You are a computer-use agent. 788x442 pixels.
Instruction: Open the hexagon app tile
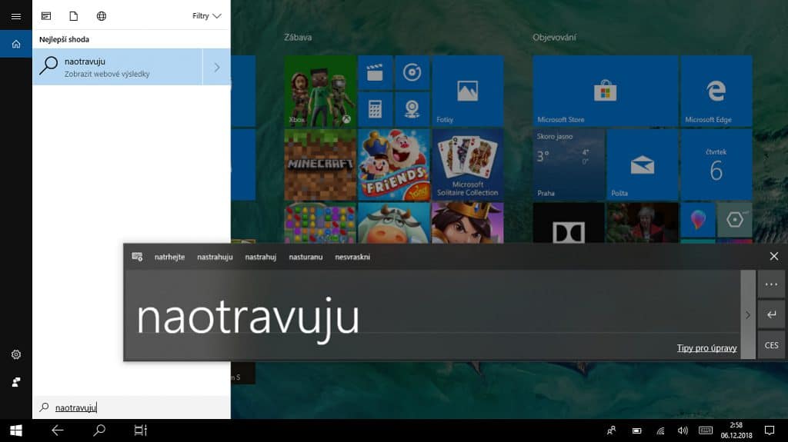pos(735,220)
